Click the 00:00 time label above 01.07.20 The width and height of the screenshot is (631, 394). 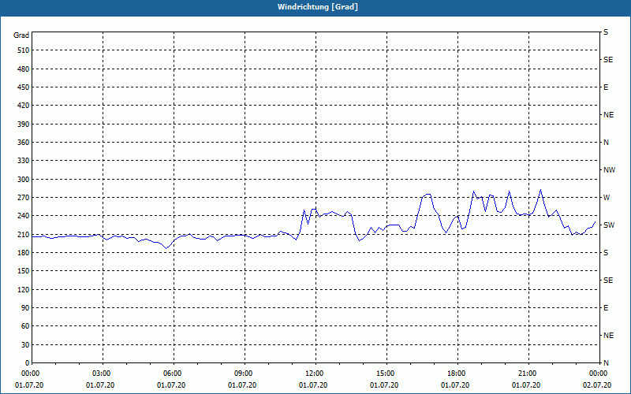[29, 374]
